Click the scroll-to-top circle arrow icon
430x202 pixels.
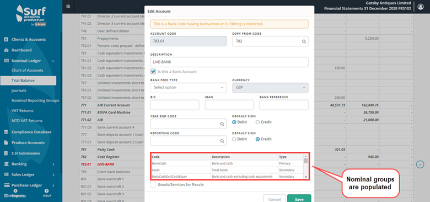coord(420,164)
